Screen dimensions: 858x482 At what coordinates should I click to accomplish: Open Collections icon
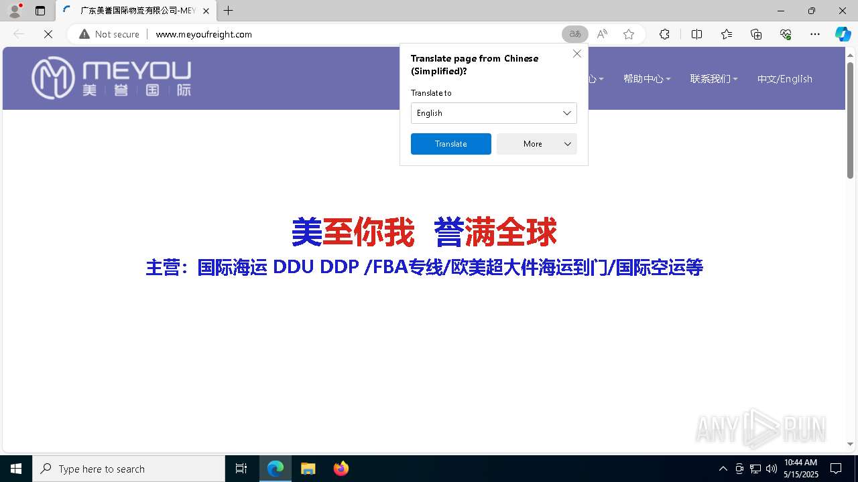pyautogui.click(x=756, y=34)
